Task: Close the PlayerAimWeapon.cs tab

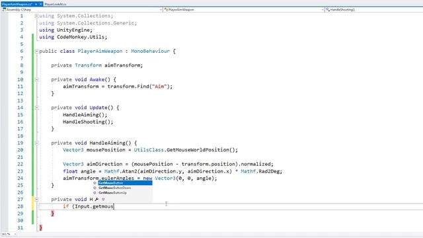Action: [x=41, y=4]
